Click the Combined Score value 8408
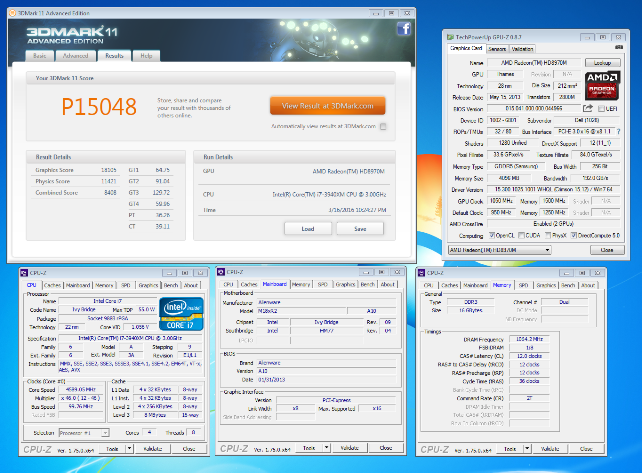Viewport: 642px width, 473px height. point(110,192)
